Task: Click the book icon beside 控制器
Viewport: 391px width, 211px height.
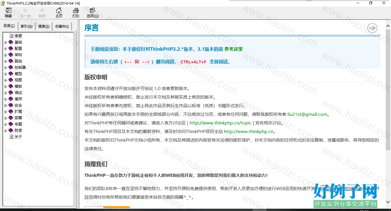Action: click(11, 67)
